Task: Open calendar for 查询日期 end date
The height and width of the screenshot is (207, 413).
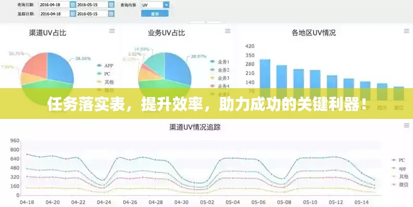Action: (111, 5)
